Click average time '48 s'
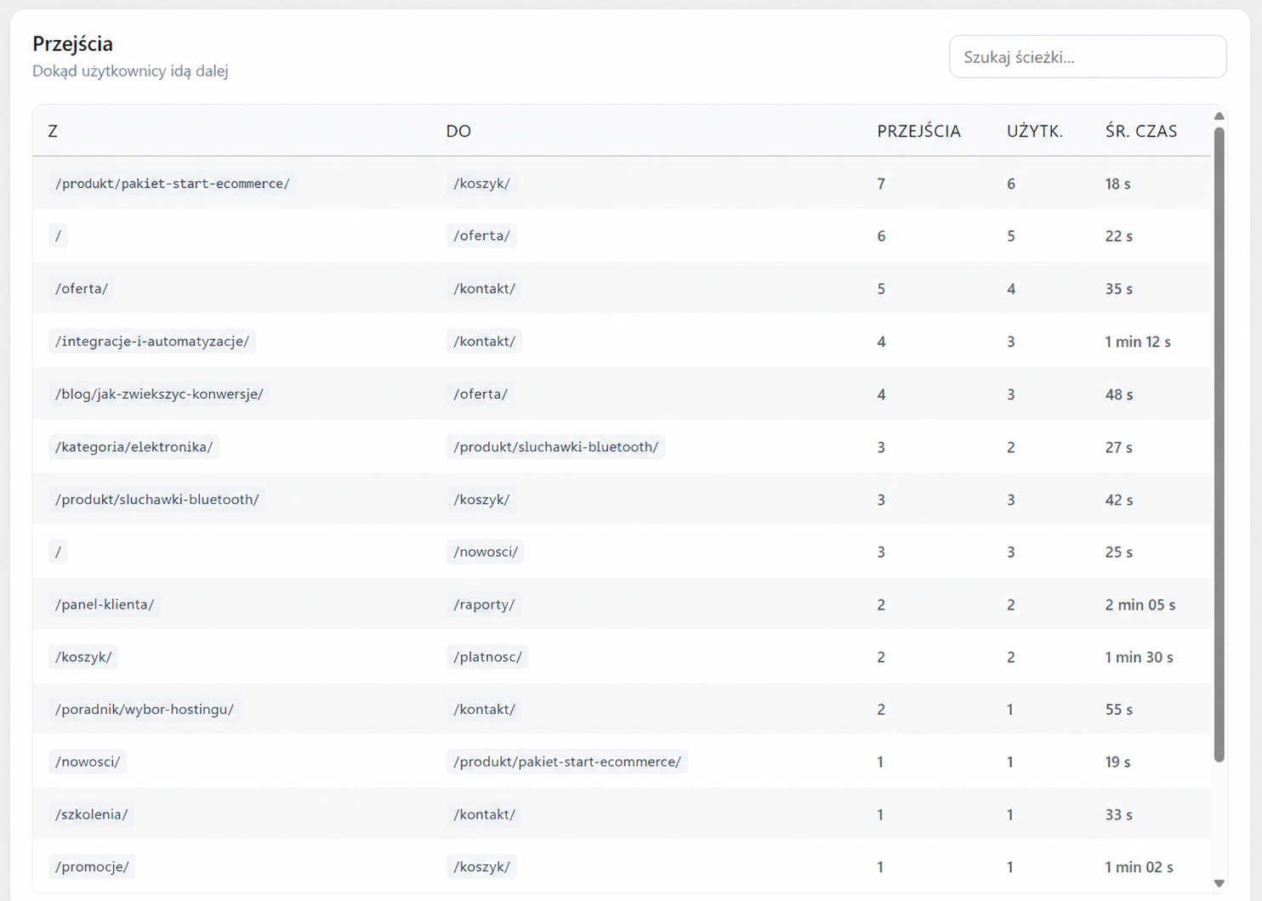Viewport: 1262px width, 901px height. tap(1119, 394)
